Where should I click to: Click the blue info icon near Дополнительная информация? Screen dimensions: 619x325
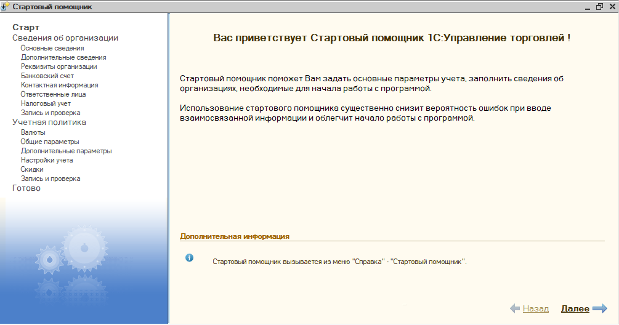click(190, 258)
